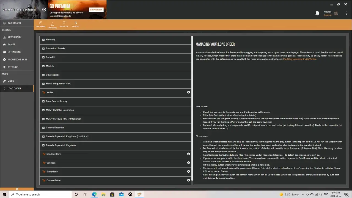Open the Modding Bannerlord with Vortex link
The image size is (352, 198).
[x=300, y=59]
